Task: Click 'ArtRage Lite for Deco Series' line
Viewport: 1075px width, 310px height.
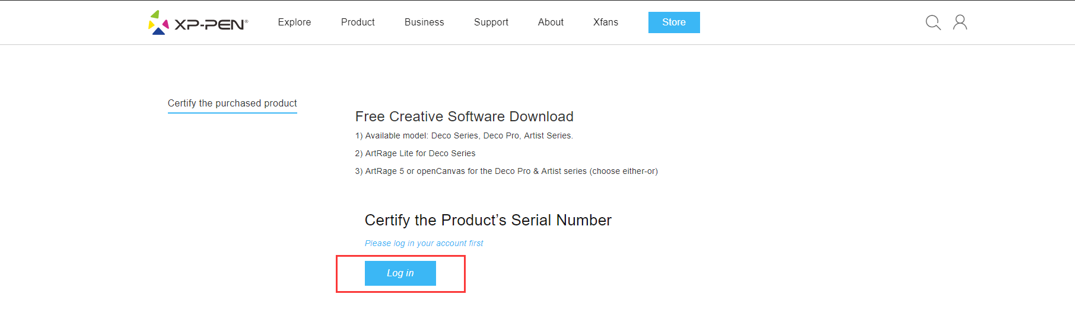Action: (415, 153)
